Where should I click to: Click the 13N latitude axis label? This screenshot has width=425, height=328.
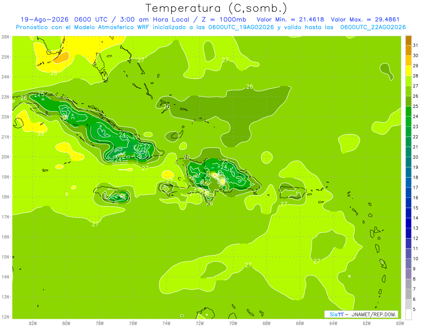point(5,297)
